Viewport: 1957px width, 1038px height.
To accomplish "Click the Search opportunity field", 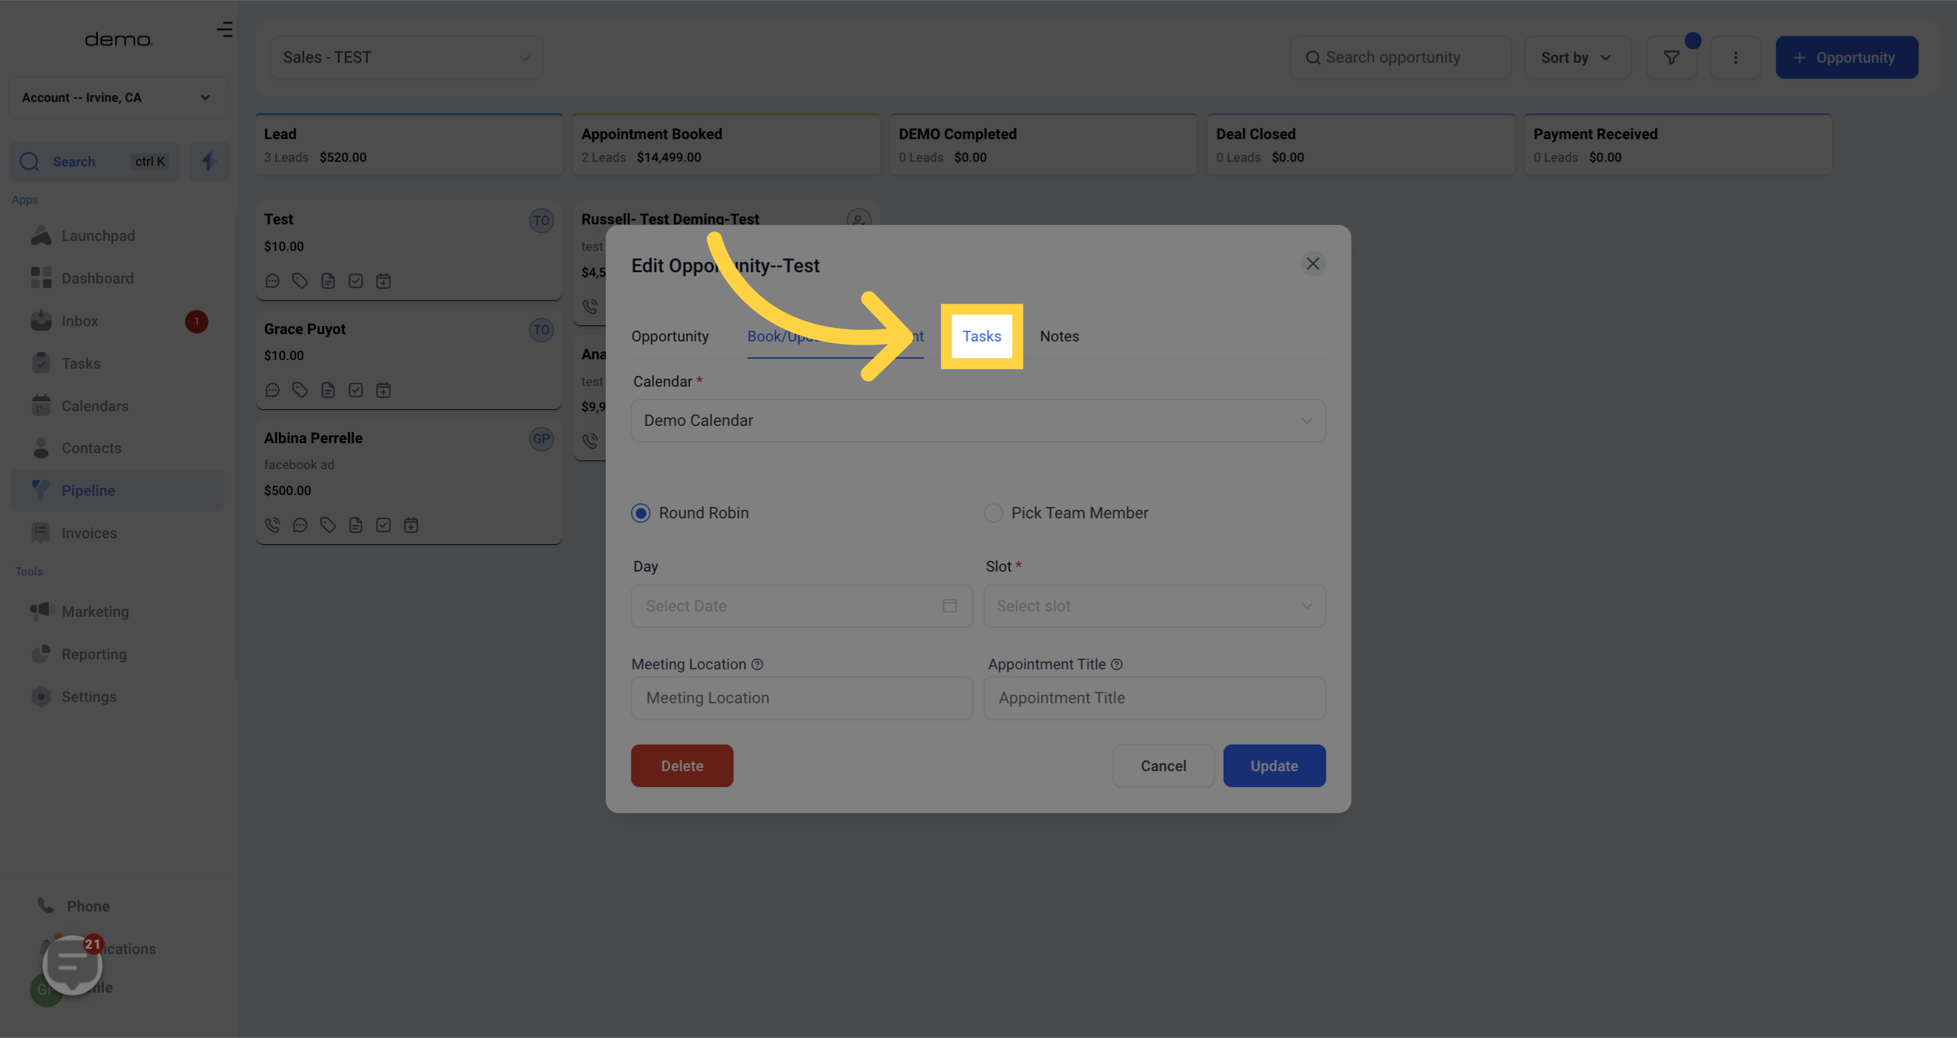I will click(1400, 58).
